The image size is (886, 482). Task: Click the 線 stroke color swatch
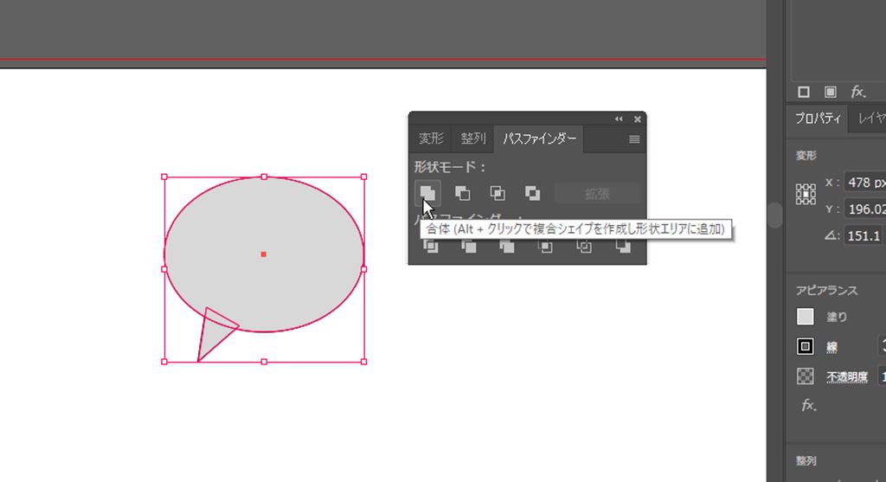[806, 347]
